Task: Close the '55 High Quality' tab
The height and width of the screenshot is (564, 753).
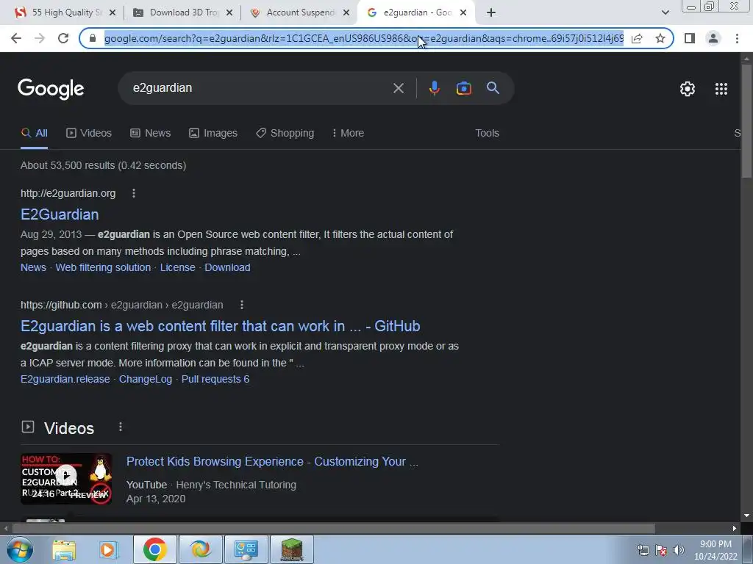Action: [113, 12]
